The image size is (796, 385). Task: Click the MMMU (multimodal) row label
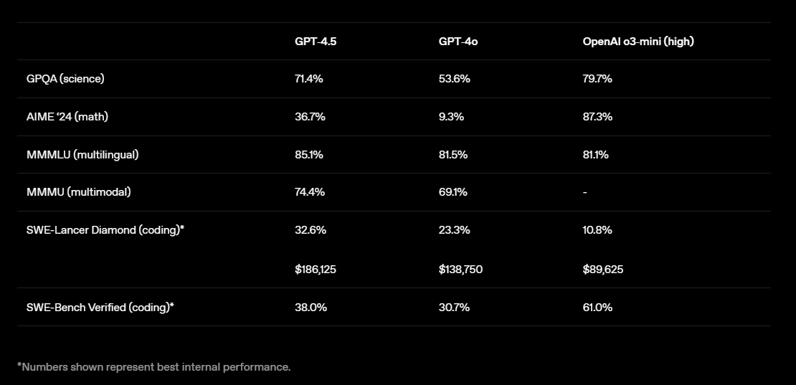(79, 192)
